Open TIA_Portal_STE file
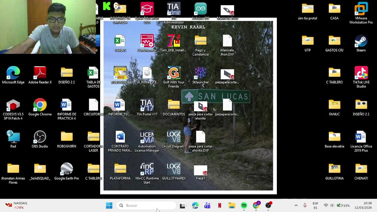This screenshot has width=377, height=212. point(147,75)
